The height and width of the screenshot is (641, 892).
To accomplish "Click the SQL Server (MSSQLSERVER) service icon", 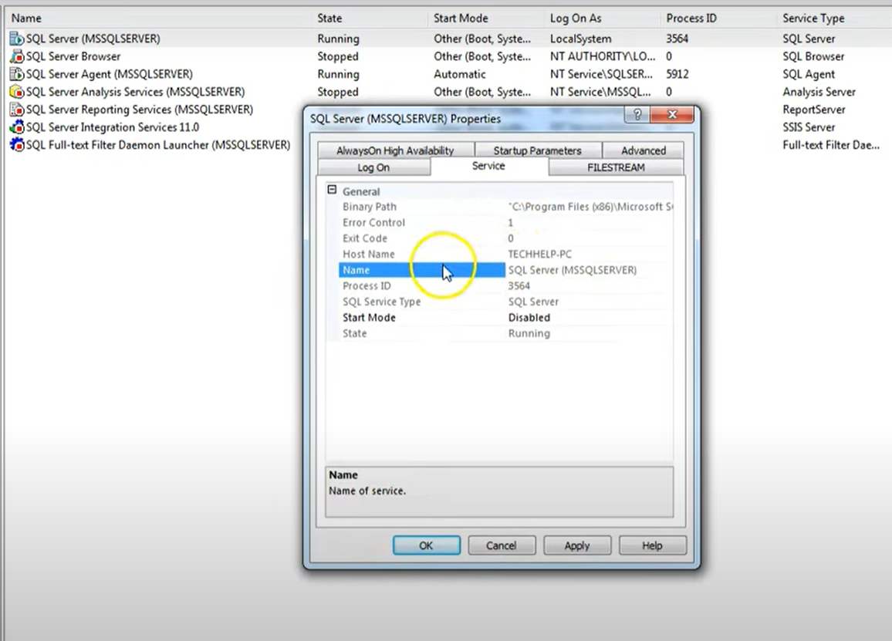I will pyautogui.click(x=17, y=39).
